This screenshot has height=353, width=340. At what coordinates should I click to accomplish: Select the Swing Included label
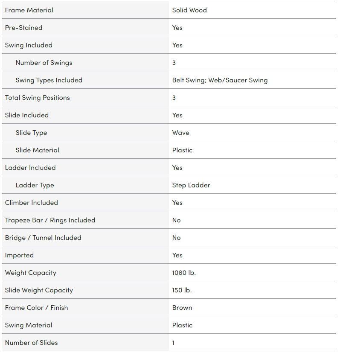tap(29, 45)
